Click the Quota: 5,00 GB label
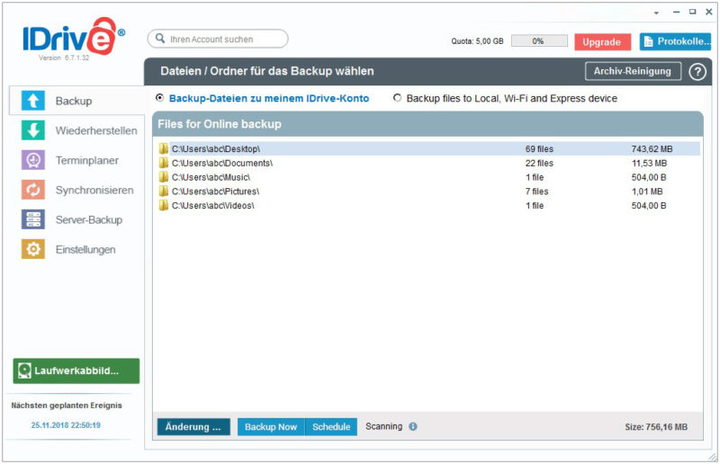 [477, 40]
